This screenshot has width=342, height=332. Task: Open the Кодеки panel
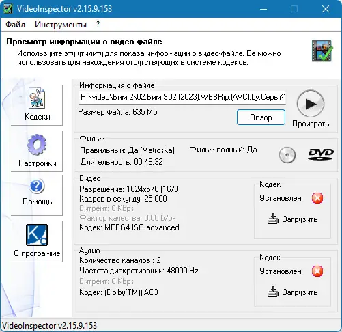[x=37, y=105]
